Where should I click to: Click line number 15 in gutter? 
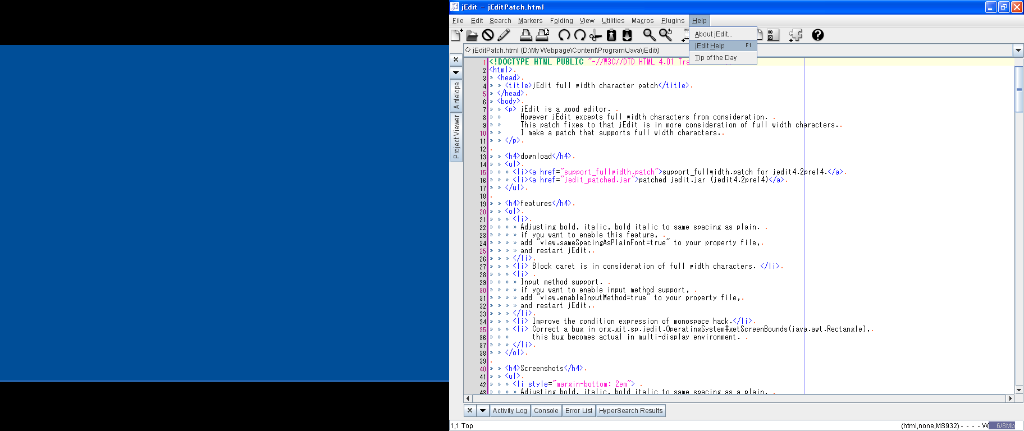tap(483, 172)
